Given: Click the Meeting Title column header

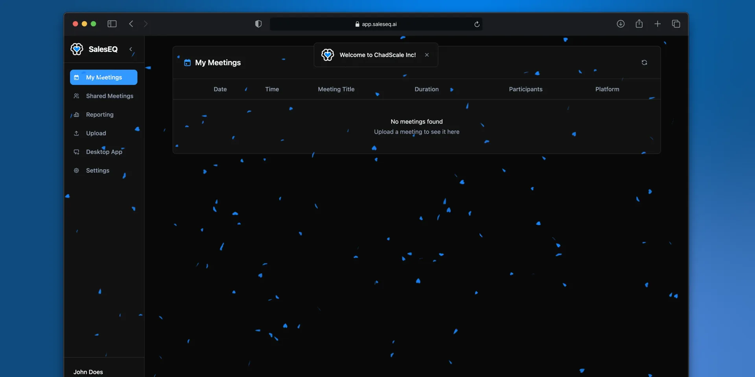Looking at the screenshot, I should [x=336, y=89].
